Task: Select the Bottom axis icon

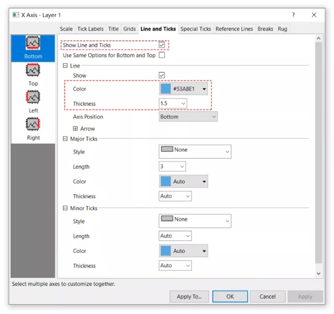Action: tap(33, 43)
